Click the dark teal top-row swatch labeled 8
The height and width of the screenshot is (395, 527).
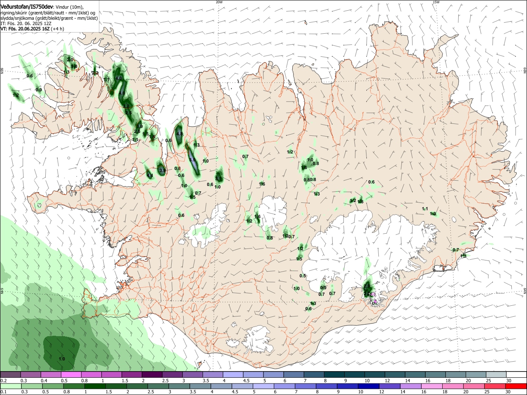coord(334,374)
